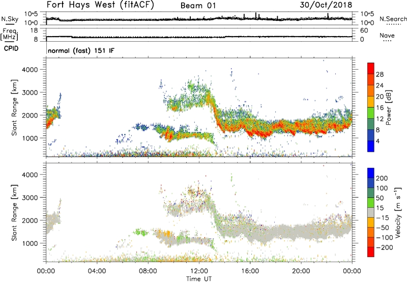This screenshot has height=282, width=407.
Task: Click the '16:00' time axis tick label
Action: click(x=250, y=271)
